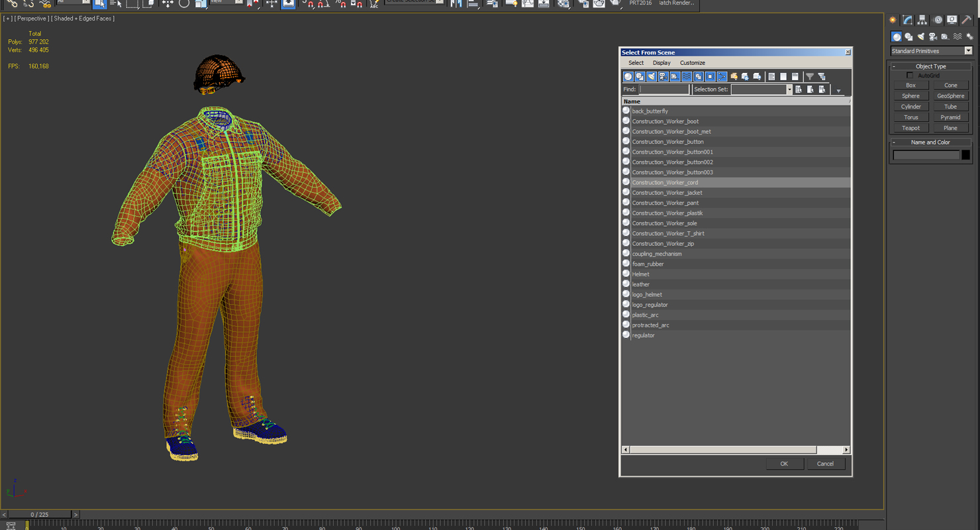Click the GeoSphere primitive button

coord(950,96)
